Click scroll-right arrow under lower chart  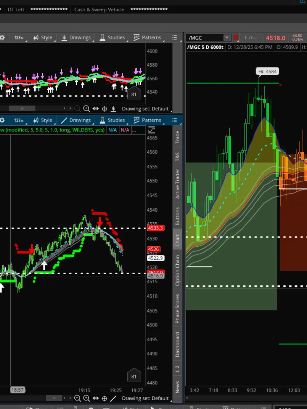coord(70,398)
